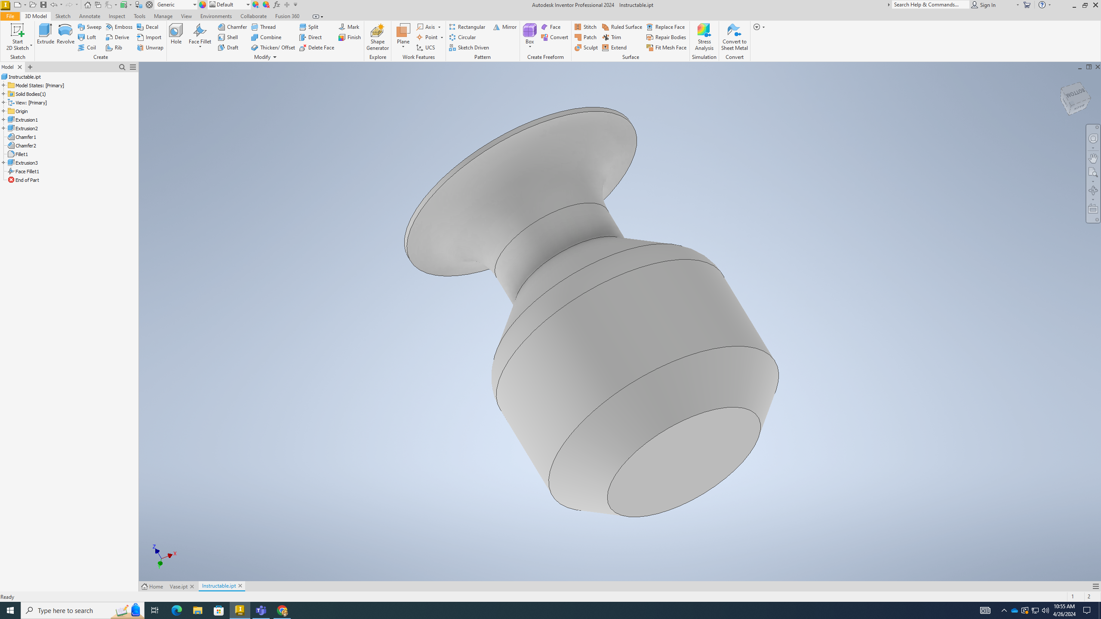Select the Revolve tool
Viewport: 1101px width, 619px height.
(x=65, y=34)
